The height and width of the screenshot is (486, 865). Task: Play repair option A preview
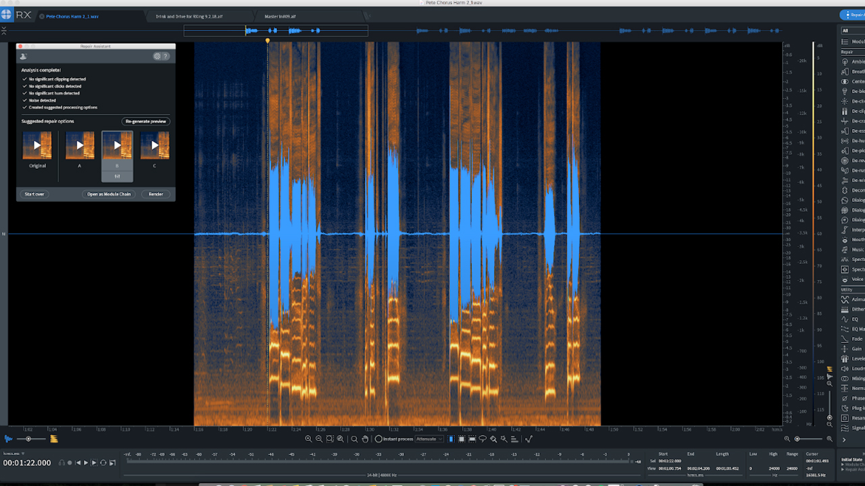point(80,145)
